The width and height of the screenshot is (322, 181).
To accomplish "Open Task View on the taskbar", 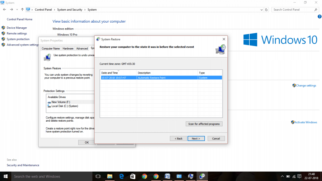I will point(98,176).
